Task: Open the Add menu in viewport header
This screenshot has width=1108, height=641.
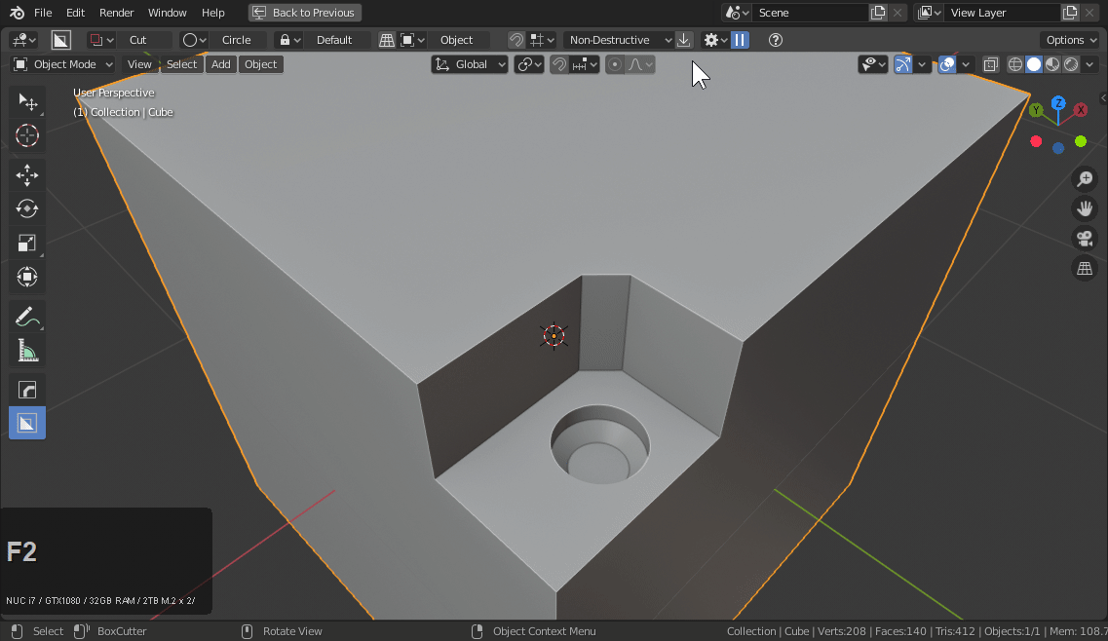Action: coord(221,64)
